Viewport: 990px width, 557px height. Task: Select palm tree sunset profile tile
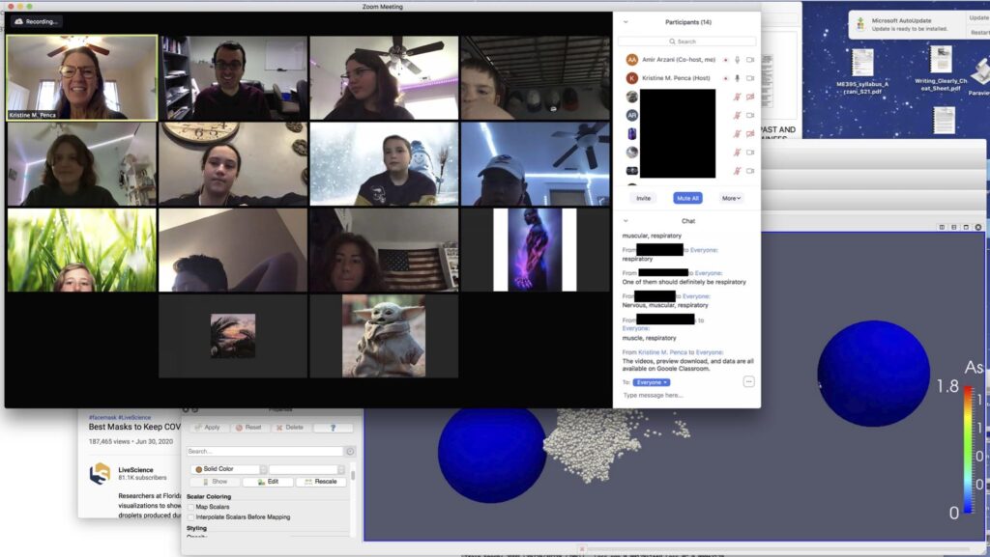[x=233, y=336]
